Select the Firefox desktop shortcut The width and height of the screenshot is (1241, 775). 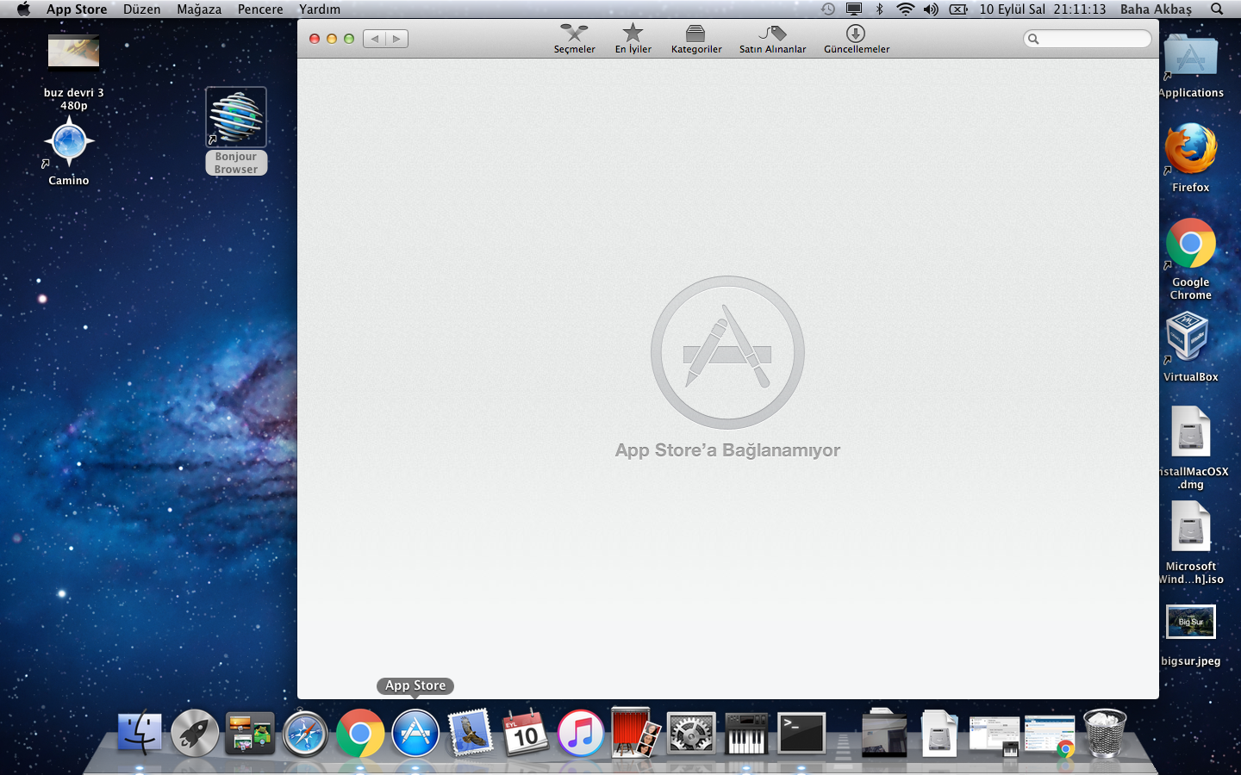coord(1191,158)
